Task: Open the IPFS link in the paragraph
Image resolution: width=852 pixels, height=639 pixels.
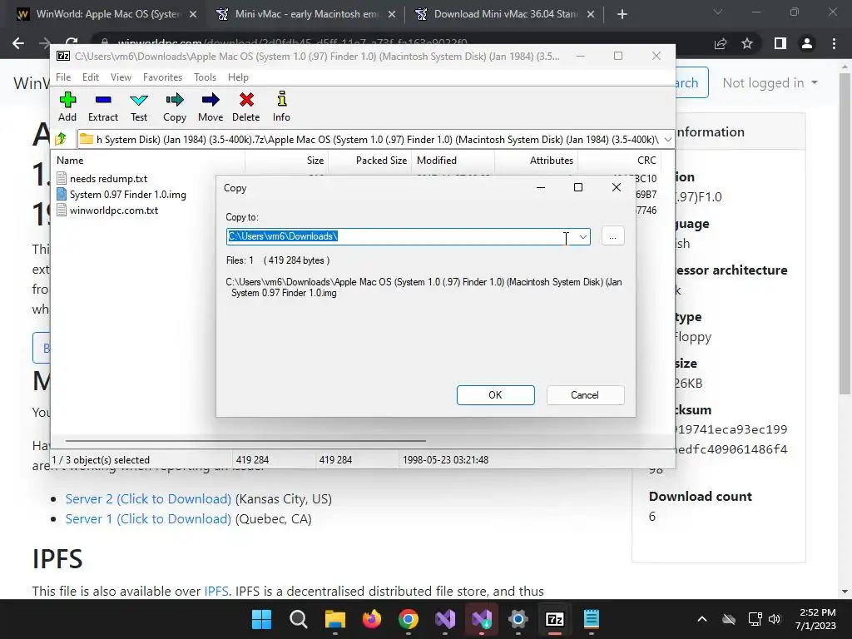Action: [x=216, y=592]
